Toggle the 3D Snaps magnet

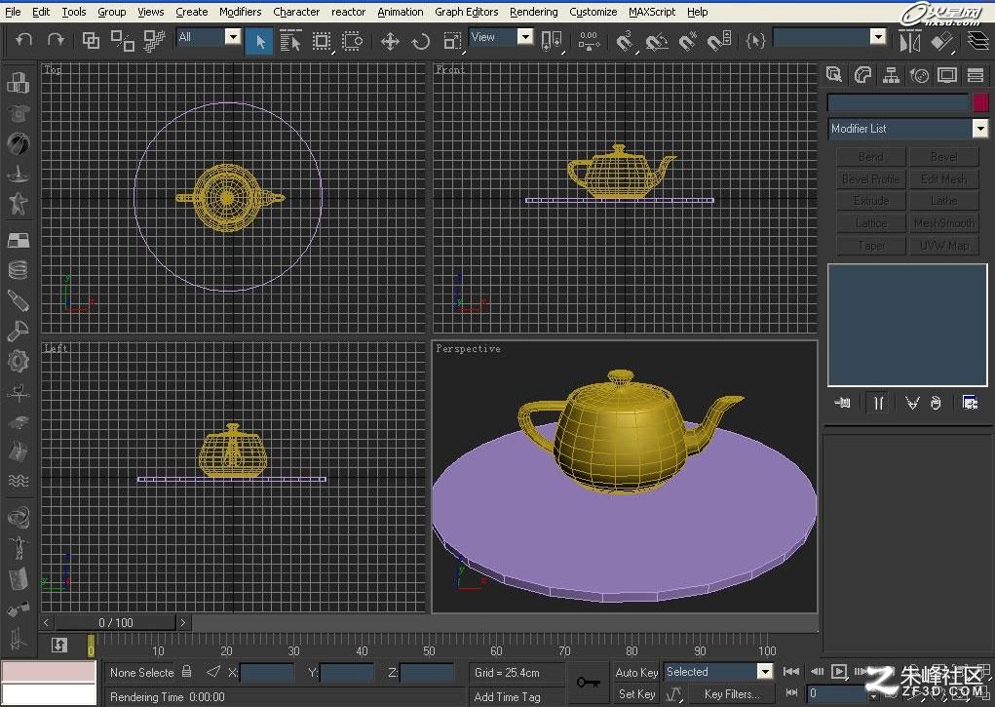click(x=625, y=41)
